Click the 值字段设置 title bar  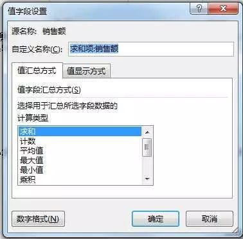tap(96, 11)
